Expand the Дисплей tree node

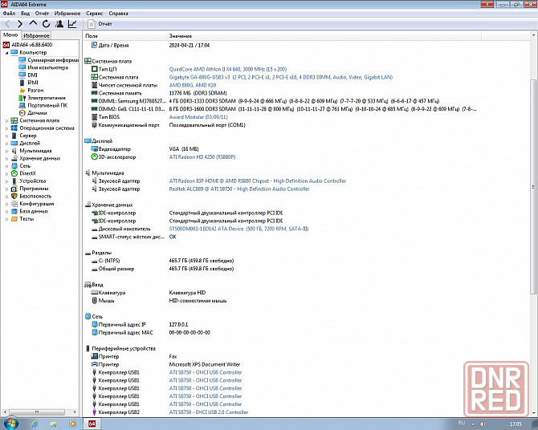coord(6,144)
